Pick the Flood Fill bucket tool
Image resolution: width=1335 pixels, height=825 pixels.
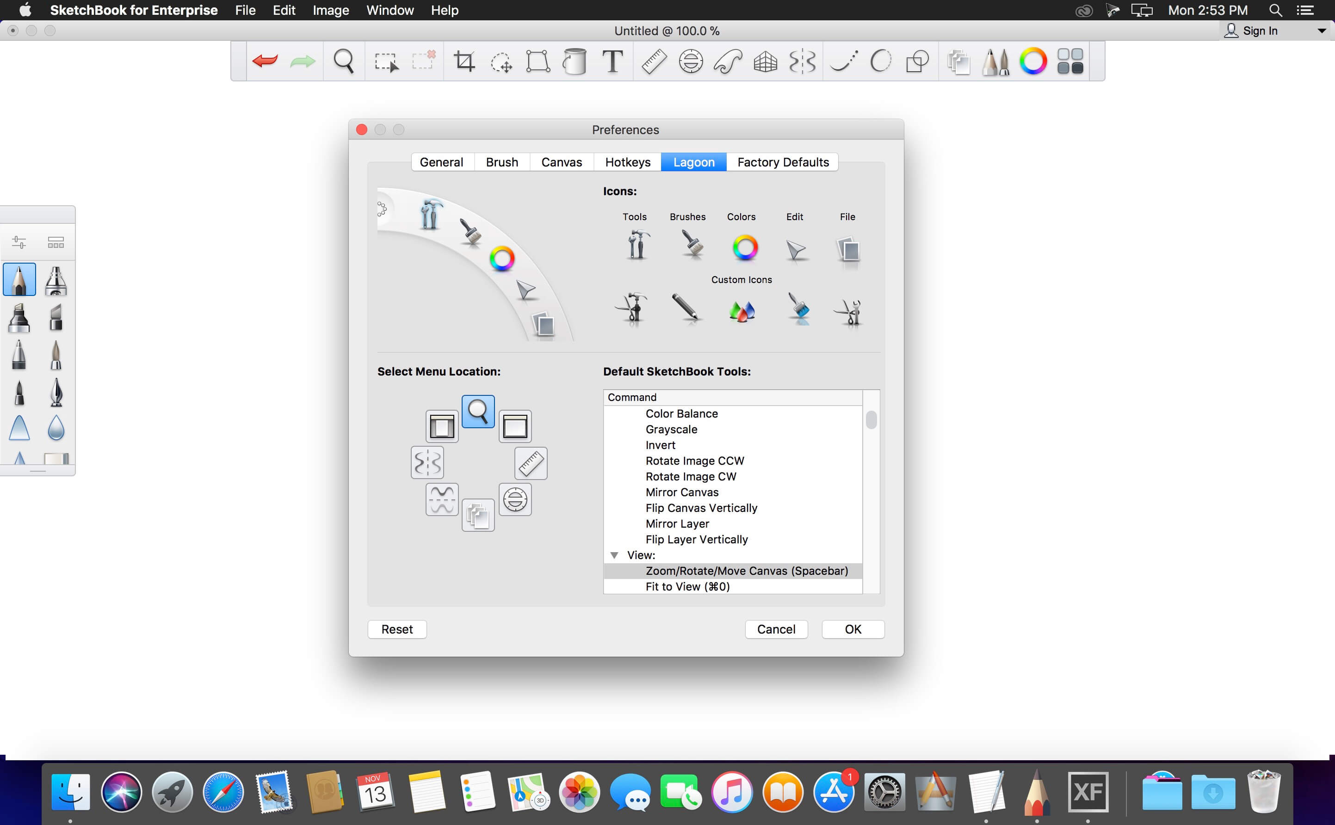pyautogui.click(x=574, y=61)
